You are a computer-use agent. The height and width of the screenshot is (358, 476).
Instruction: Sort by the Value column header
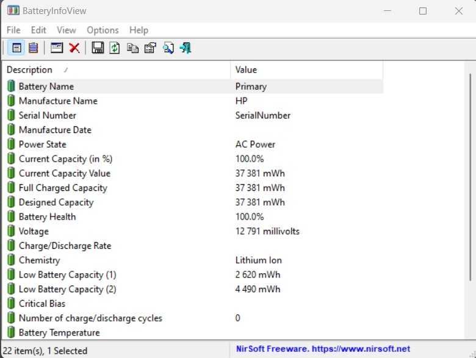(x=306, y=70)
